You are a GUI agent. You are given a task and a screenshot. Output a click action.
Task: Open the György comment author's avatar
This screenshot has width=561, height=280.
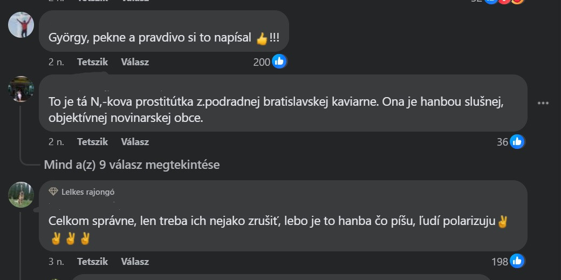point(22,25)
